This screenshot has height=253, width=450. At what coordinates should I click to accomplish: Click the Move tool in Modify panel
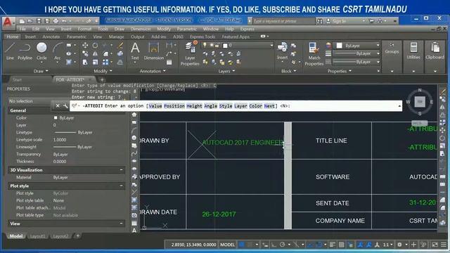point(85,45)
